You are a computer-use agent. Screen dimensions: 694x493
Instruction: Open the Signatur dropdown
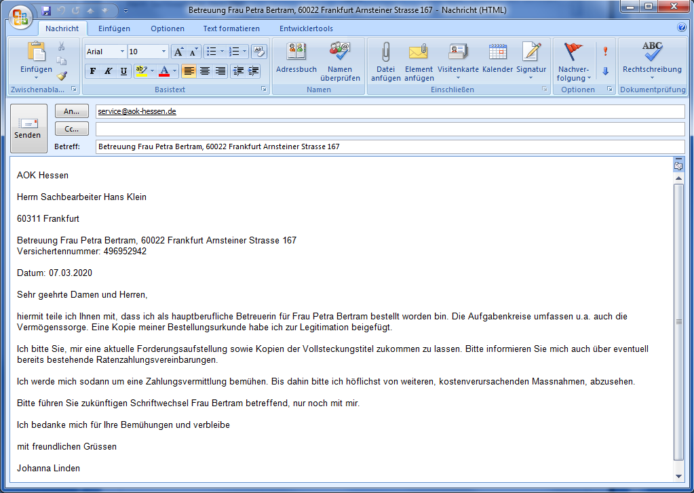pyautogui.click(x=531, y=79)
